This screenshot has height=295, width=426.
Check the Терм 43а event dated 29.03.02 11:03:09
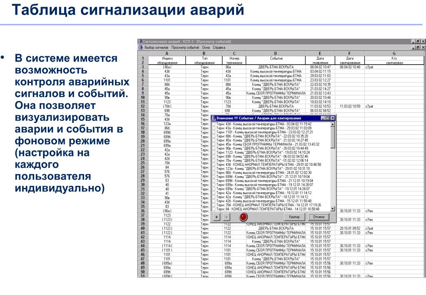pos(214,128)
